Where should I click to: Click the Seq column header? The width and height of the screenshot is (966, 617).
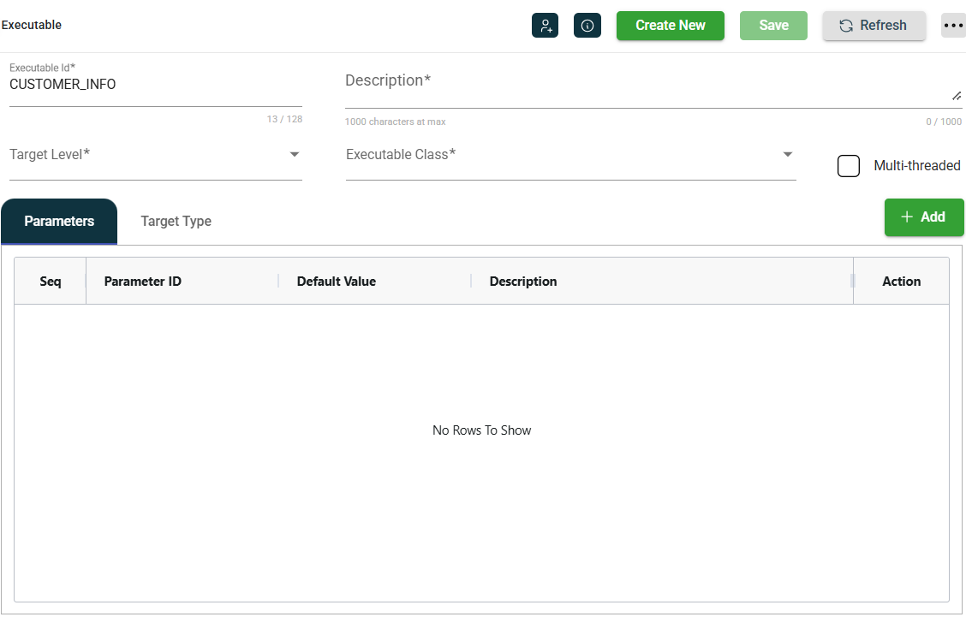click(x=51, y=282)
